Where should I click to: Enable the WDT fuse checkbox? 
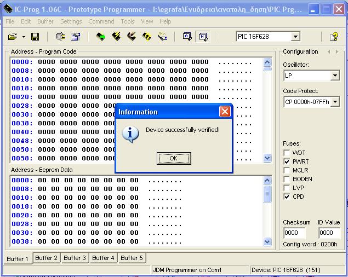tap(287, 153)
